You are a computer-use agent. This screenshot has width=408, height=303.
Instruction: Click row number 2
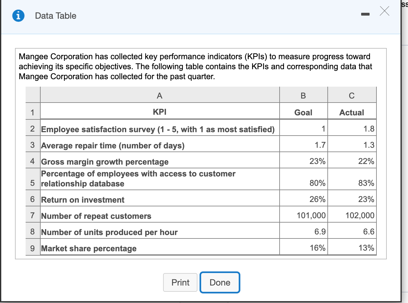click(x=32, y=129)
